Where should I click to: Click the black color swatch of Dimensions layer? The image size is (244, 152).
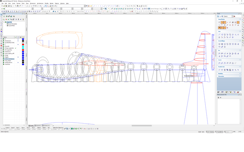pyautogui.click(x=23, y=41)
